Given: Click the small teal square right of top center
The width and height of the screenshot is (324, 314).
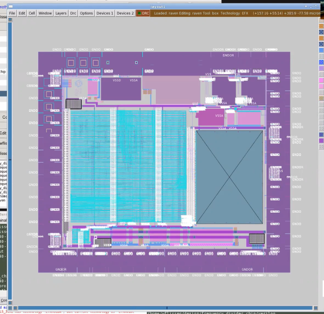Looking at the screenshot, I should coord(136,63).
